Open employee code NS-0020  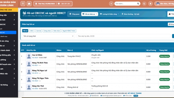(35, 81)
